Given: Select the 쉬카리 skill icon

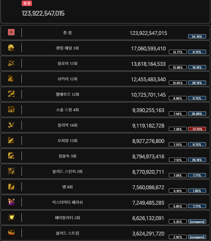Looking at the screenshot, I should pyautogui.click(x=11, y=78).
